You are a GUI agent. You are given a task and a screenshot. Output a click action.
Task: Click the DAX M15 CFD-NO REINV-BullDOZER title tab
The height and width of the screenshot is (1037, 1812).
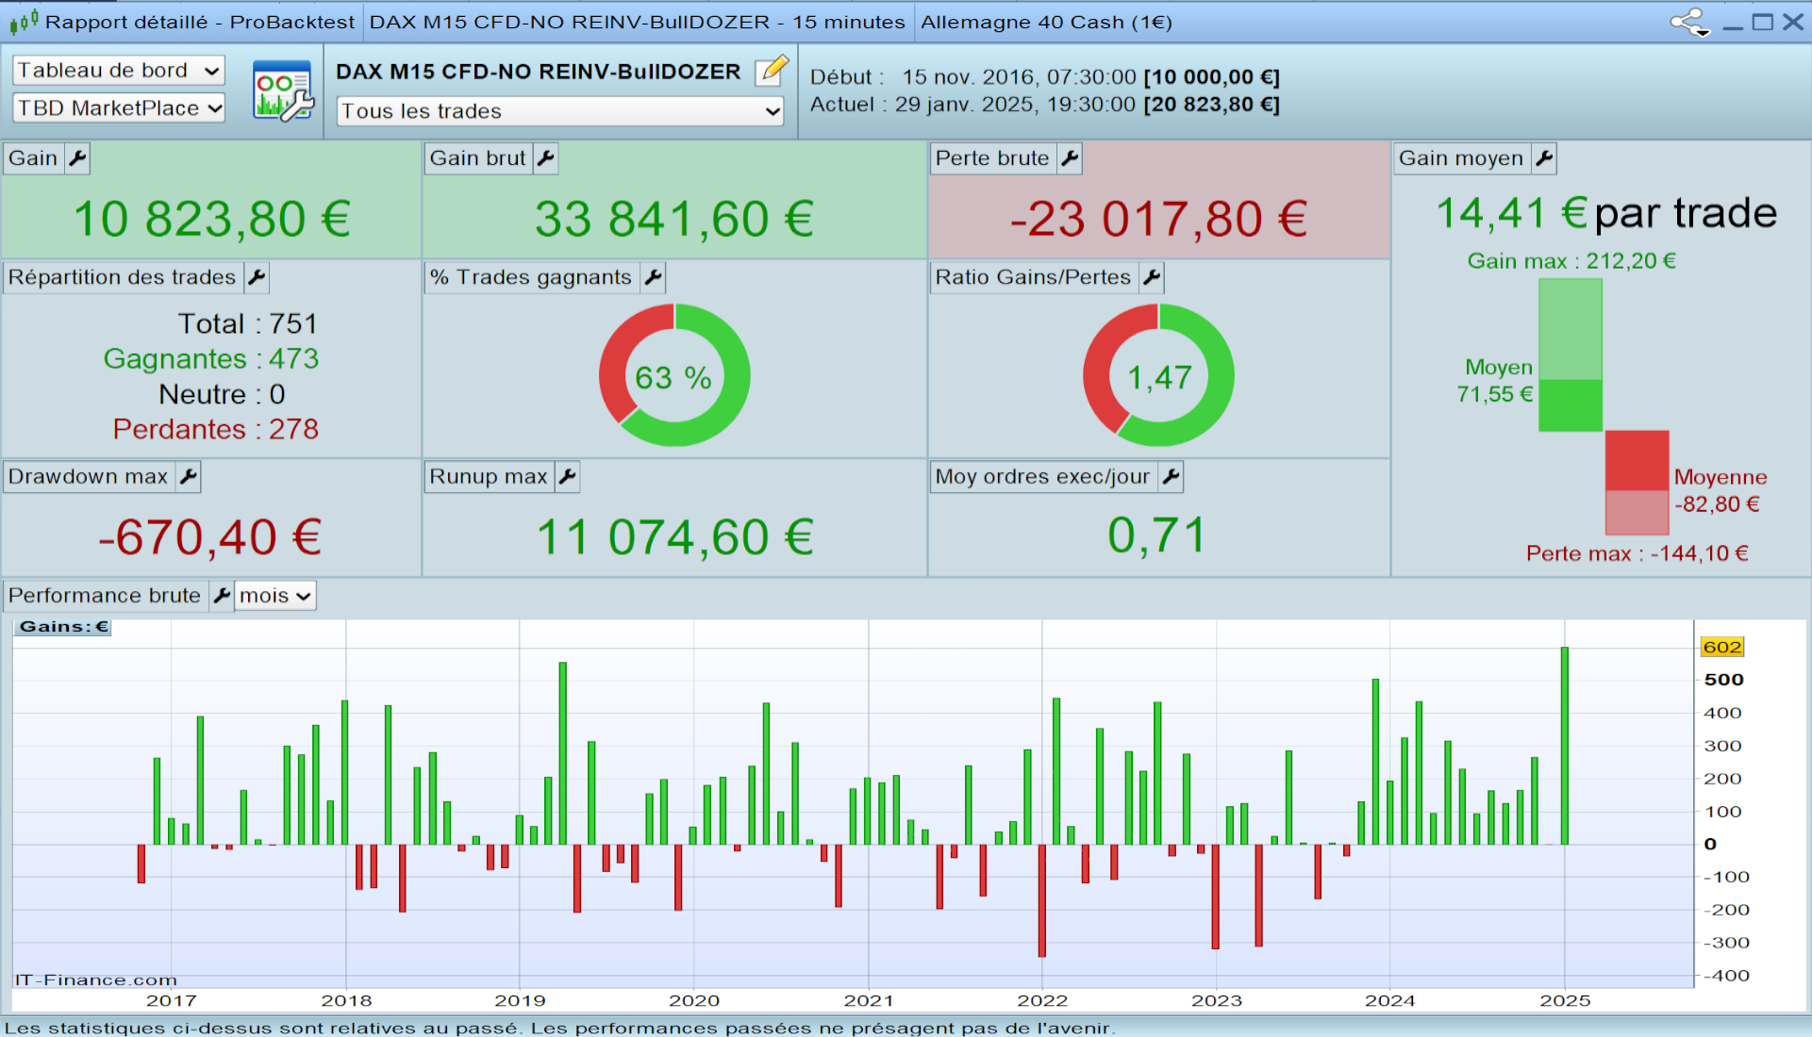coord(637,22)
